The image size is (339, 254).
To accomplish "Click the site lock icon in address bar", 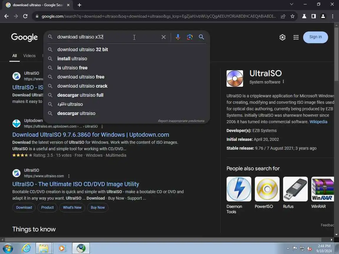I will click(37, 16).
